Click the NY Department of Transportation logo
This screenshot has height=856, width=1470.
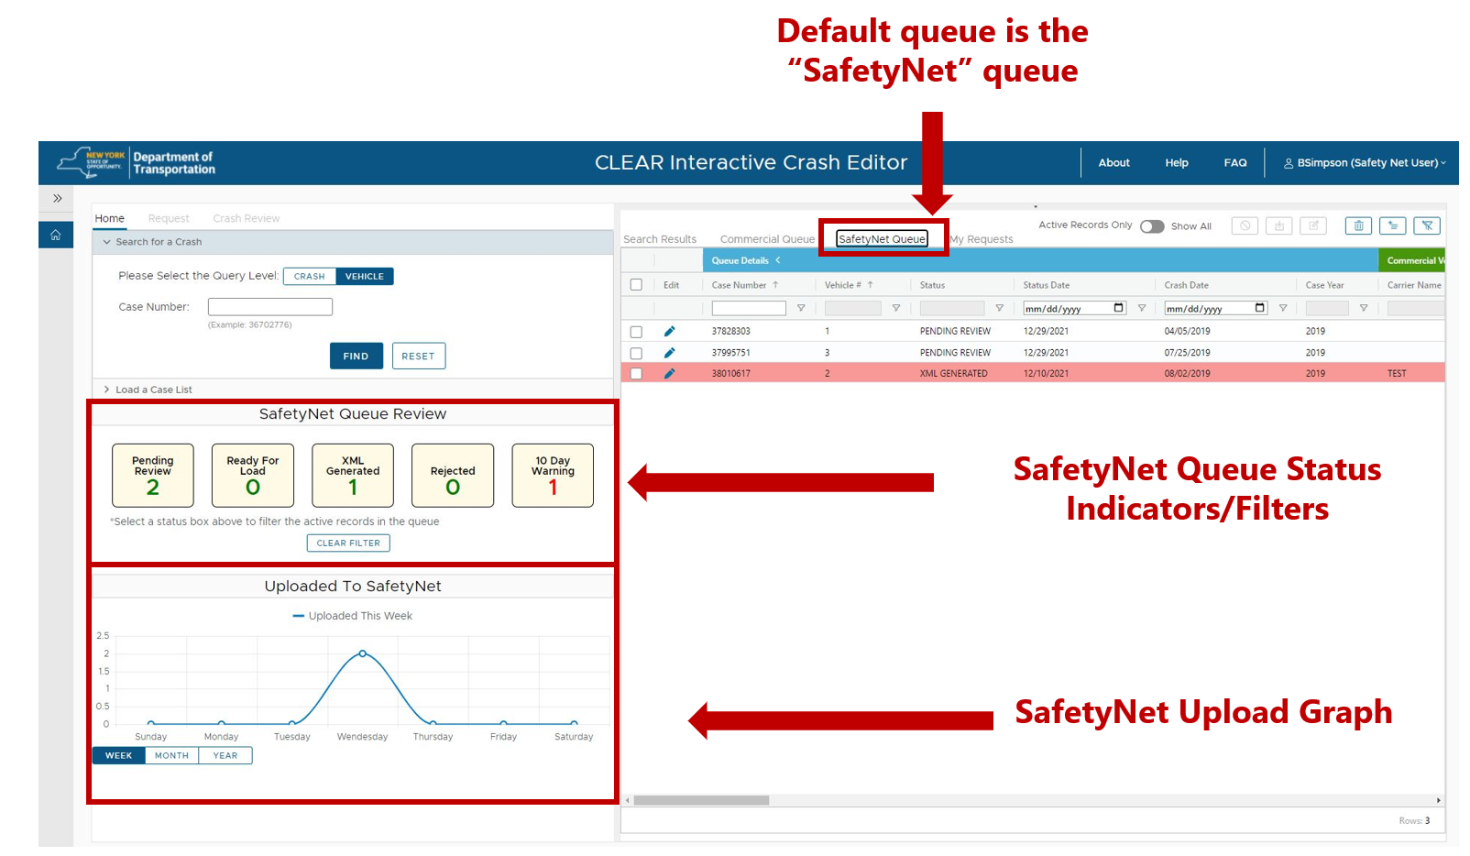click(136, 163)
